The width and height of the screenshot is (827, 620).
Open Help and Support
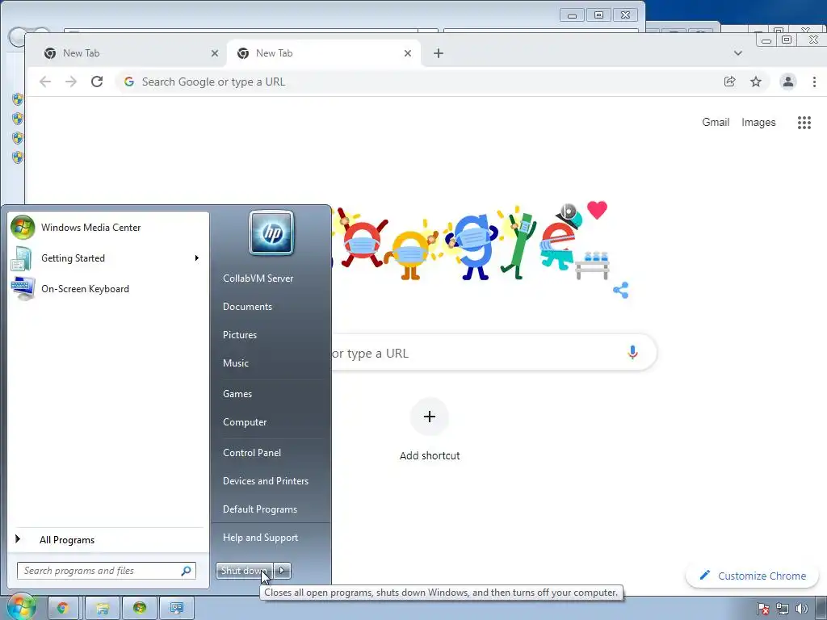(261, 538)
